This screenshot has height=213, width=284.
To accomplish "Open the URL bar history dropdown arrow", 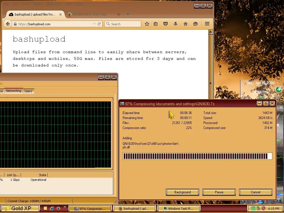I will (94, 24).
